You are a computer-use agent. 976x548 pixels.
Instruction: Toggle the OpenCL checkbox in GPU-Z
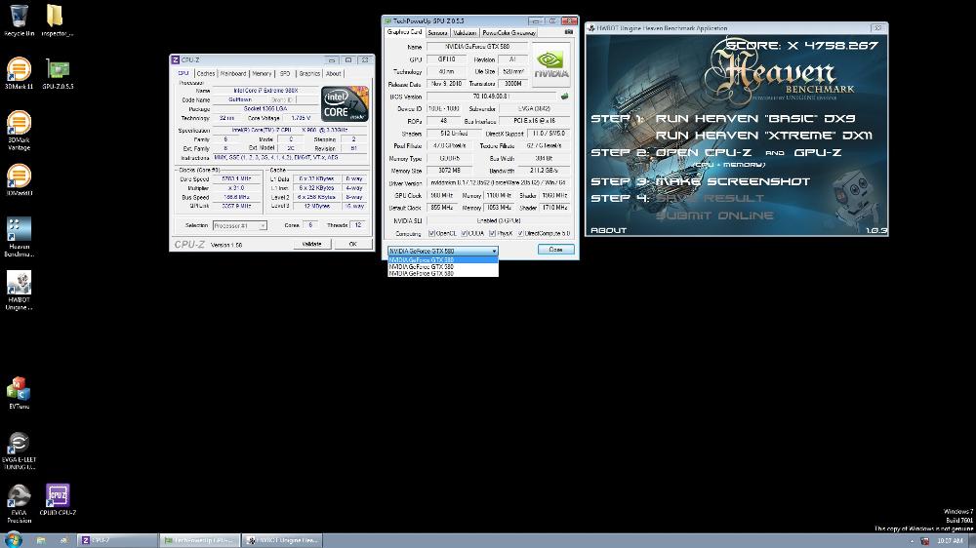click(431, 233)
